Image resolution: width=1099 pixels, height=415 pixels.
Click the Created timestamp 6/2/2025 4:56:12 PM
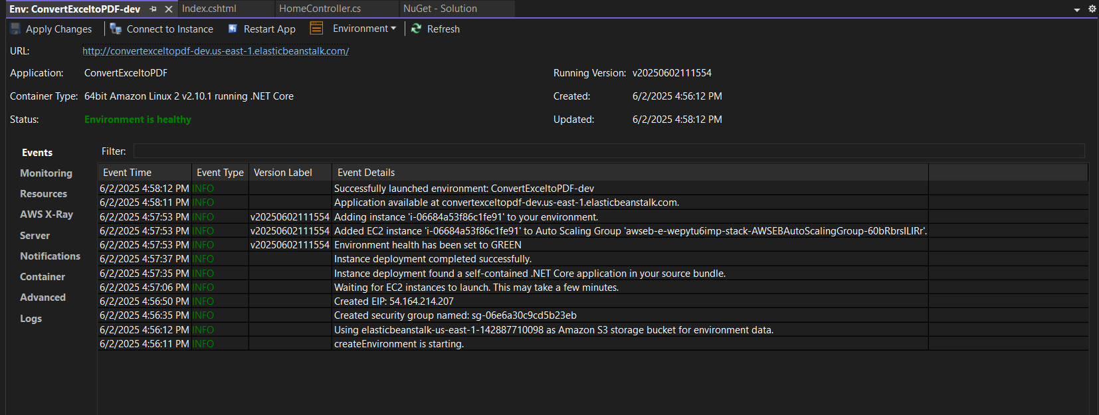677,96
